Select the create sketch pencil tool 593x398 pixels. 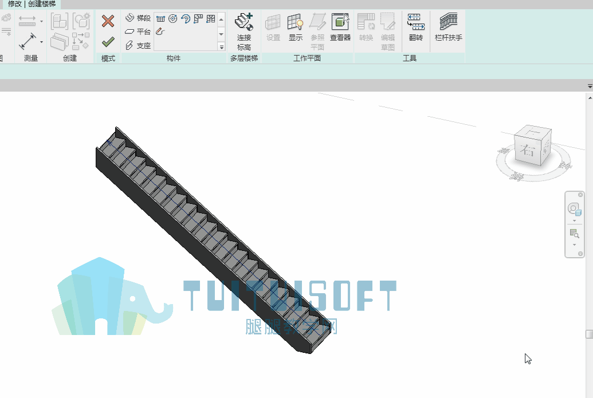tap(160, 31)
